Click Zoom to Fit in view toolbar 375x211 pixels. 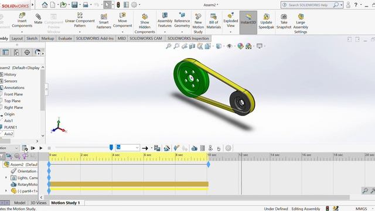point(168,46)
